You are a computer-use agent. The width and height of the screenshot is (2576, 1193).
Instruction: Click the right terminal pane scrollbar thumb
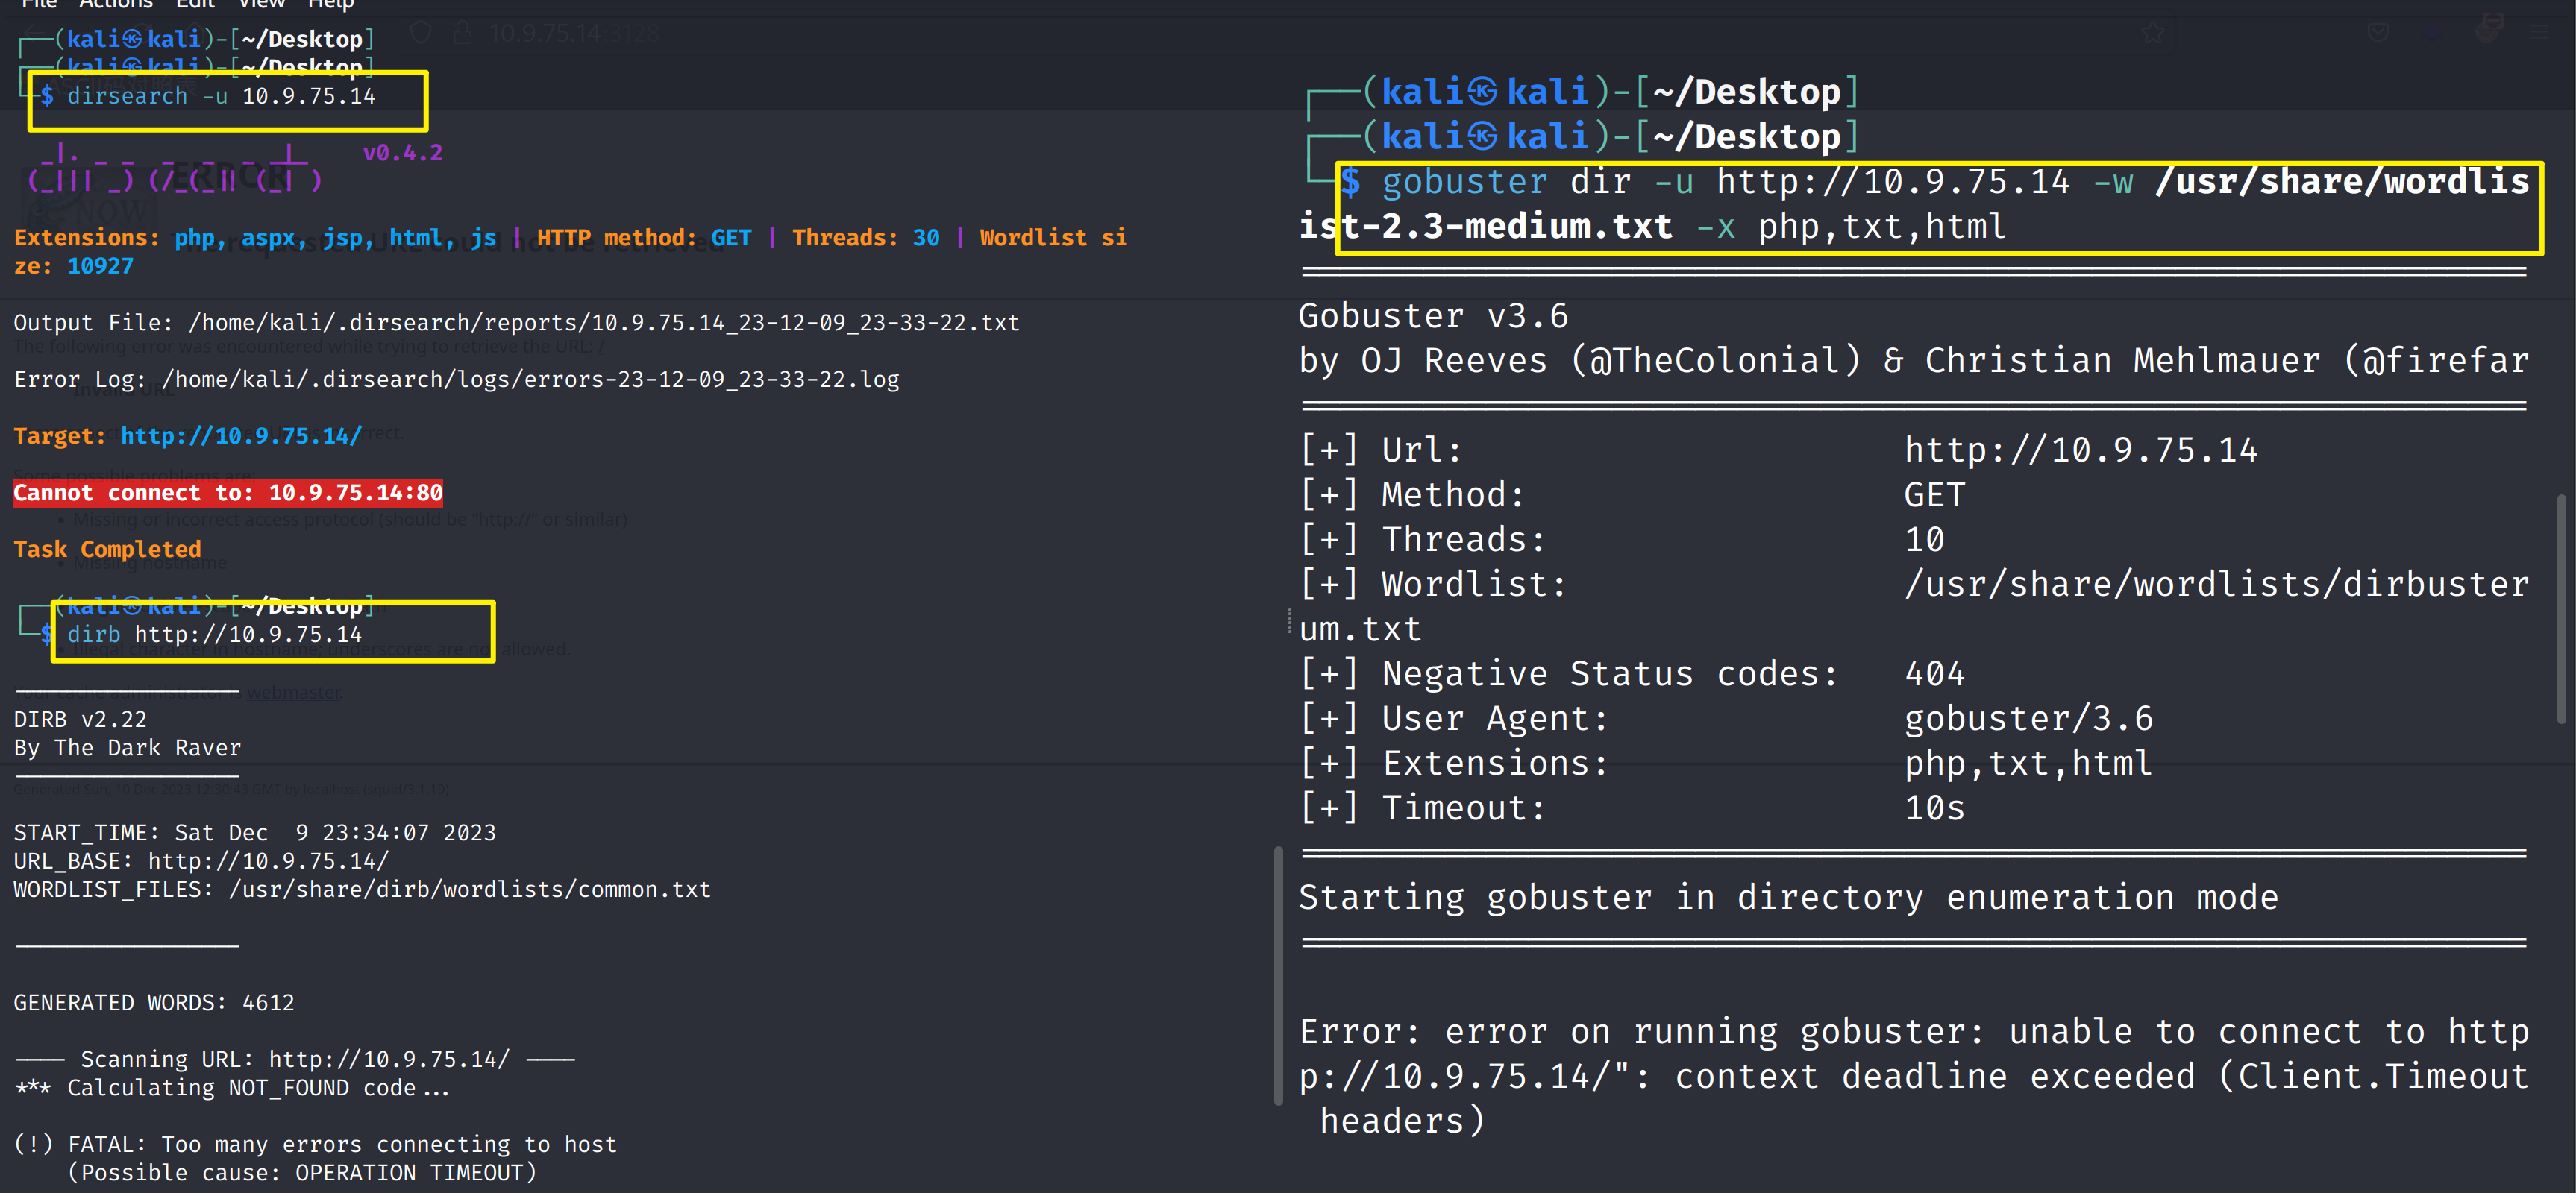2560,608
